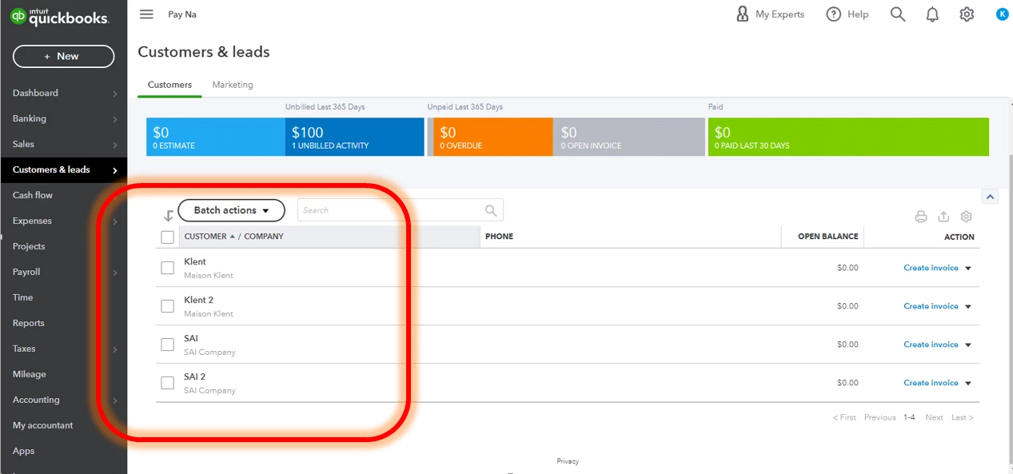Click the search icon in customer search box
Image resolution: width=1013 pixels, height=474 pixels.
(x=491, y=210)
